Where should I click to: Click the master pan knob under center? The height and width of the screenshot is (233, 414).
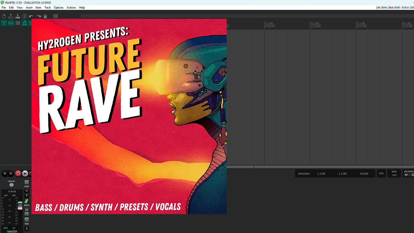click(x=12, y=185)
